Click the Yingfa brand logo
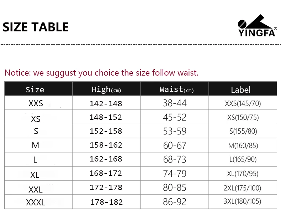The height and width of the screenshot is (215, 281). [257, 26]
